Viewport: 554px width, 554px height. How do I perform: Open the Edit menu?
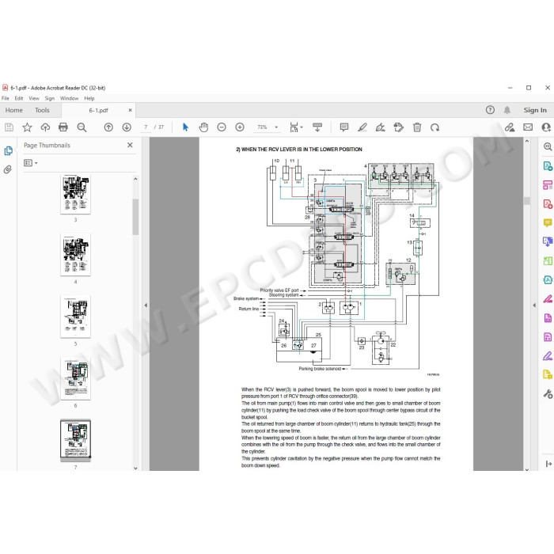(x=19, y=98)
